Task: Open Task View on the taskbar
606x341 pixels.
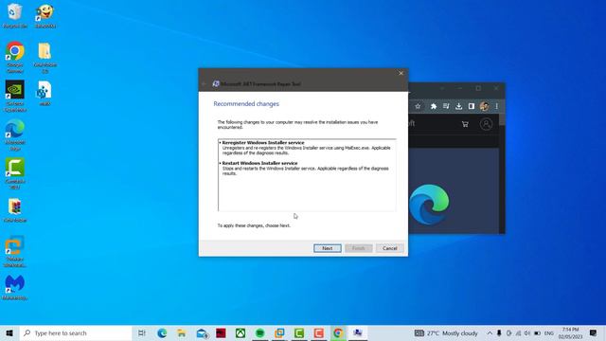Action: tap(142, 332)
